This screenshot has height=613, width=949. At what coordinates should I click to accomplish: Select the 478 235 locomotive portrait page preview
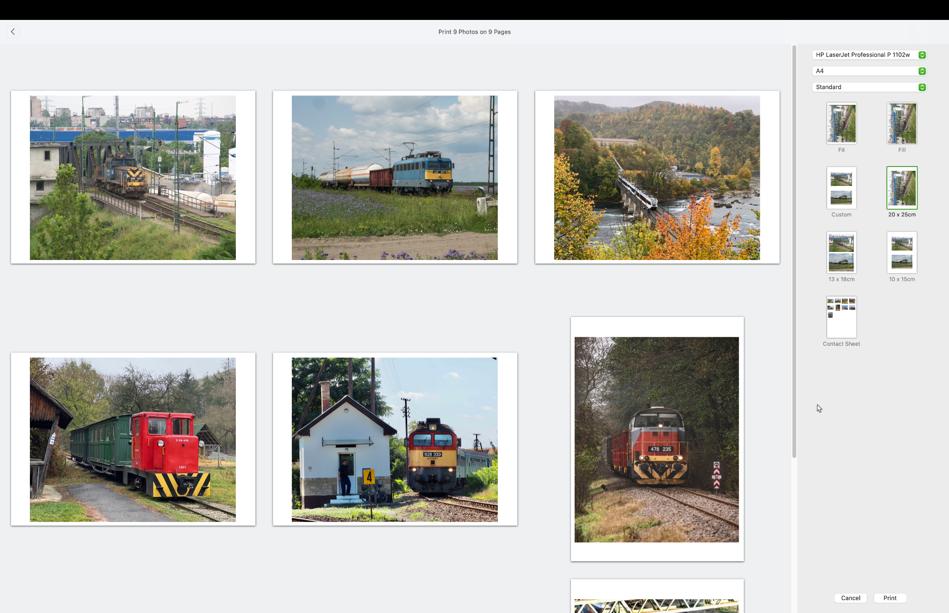coord(657,439)
